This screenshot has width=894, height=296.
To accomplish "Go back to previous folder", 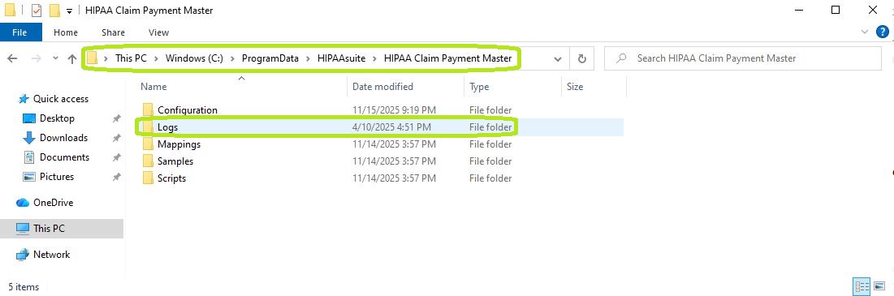I will coord(12,58).
